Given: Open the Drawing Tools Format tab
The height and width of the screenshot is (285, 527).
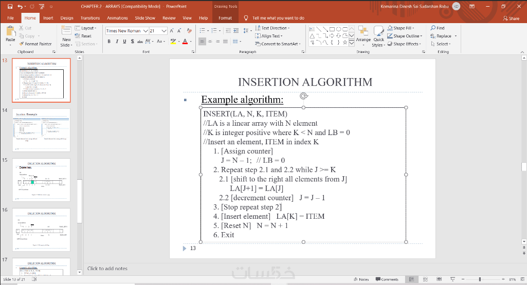Looking at the screenshot, I should [x=225, y=18].
